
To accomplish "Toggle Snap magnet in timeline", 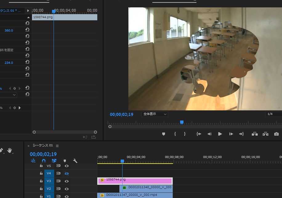I will (43, 161).
